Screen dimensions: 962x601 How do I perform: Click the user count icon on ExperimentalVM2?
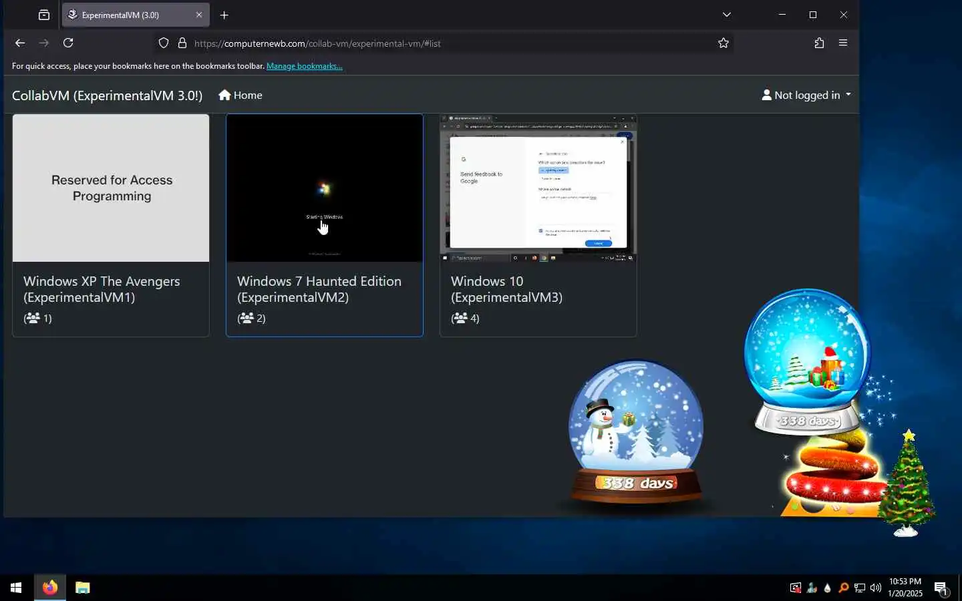(x=247, y=318)
